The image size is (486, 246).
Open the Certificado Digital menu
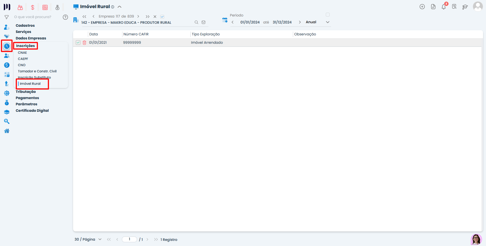(32, 111)
